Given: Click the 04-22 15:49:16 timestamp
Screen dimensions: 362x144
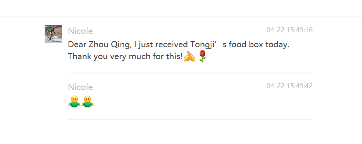Looking at the screenshot, I should coord(290,30).
